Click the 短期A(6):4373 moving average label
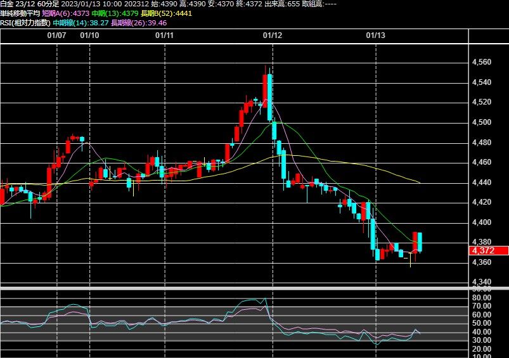The image size is (509, 358). [65, 13]
